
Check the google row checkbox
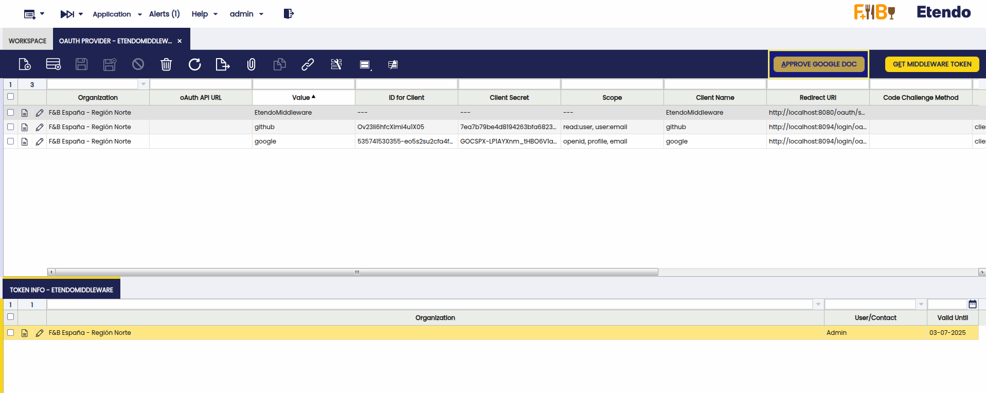pos(10,141)
